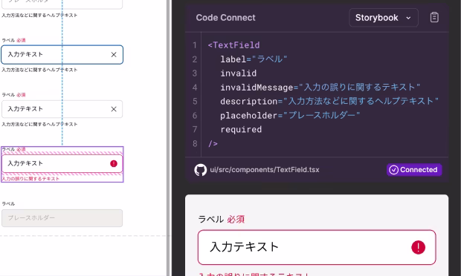Click the GitHub icon beside TextField.tsx

click(x=201, y=170)
